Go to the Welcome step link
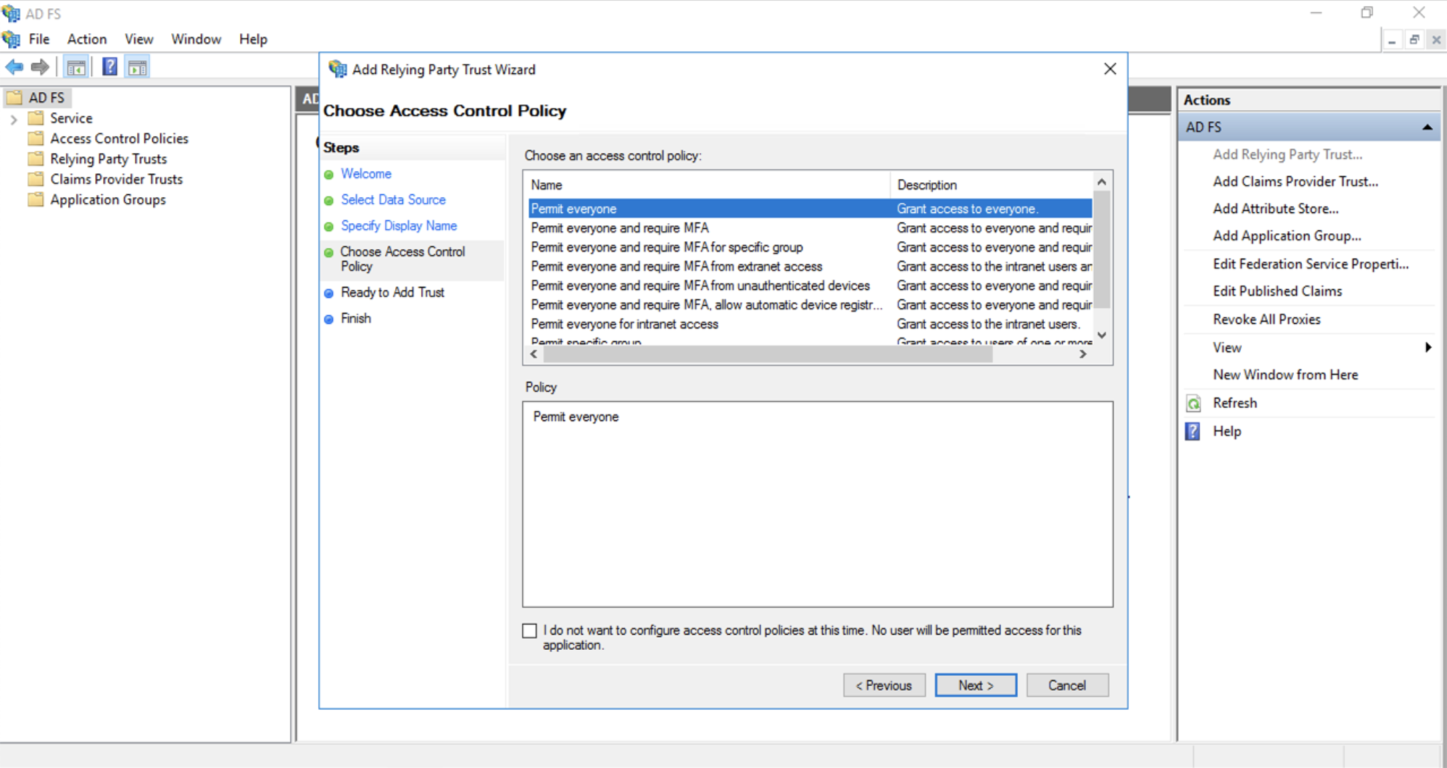The height and width of the screenshot is (768, 1447). (366, 174)
